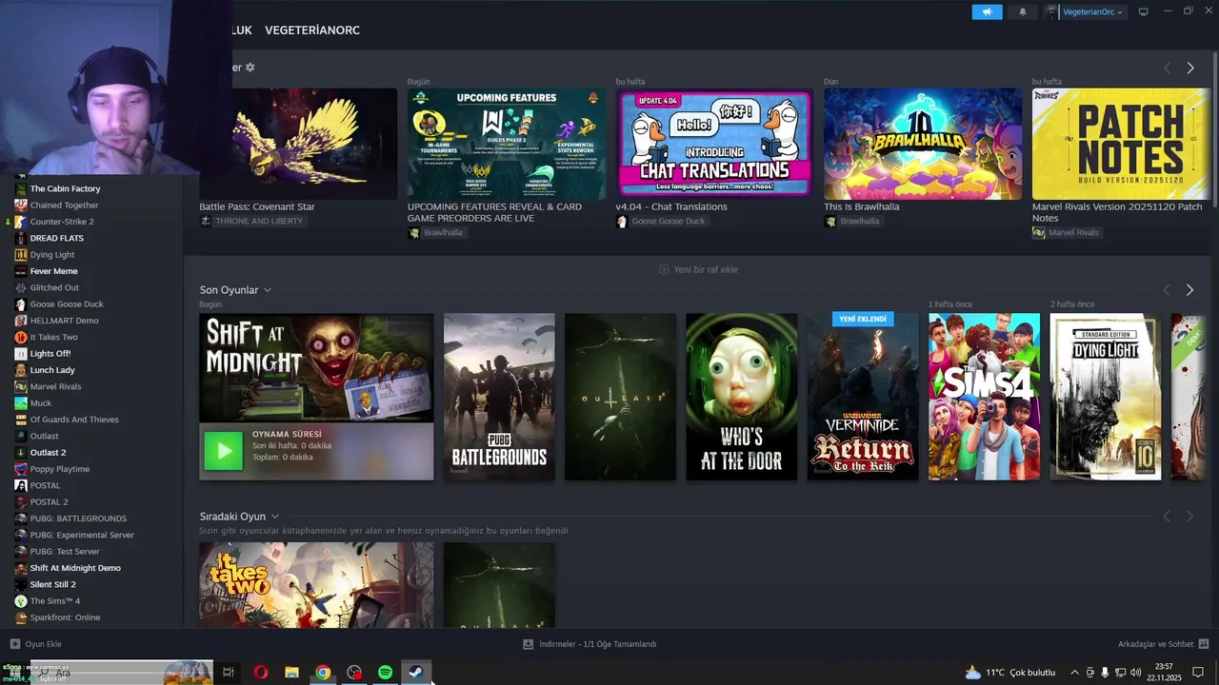Select Shift At Midnight Demo in library
1219x685 pixels.
tap(75, 568)
